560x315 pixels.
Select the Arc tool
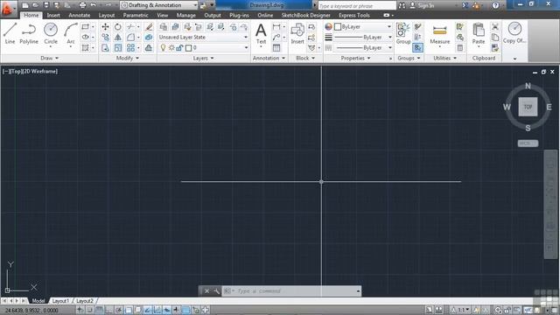point(71,33)
